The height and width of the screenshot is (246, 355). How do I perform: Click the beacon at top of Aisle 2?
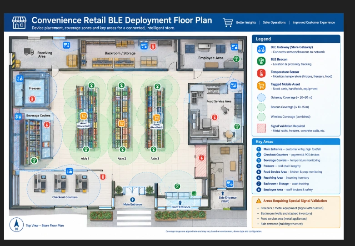121,85
